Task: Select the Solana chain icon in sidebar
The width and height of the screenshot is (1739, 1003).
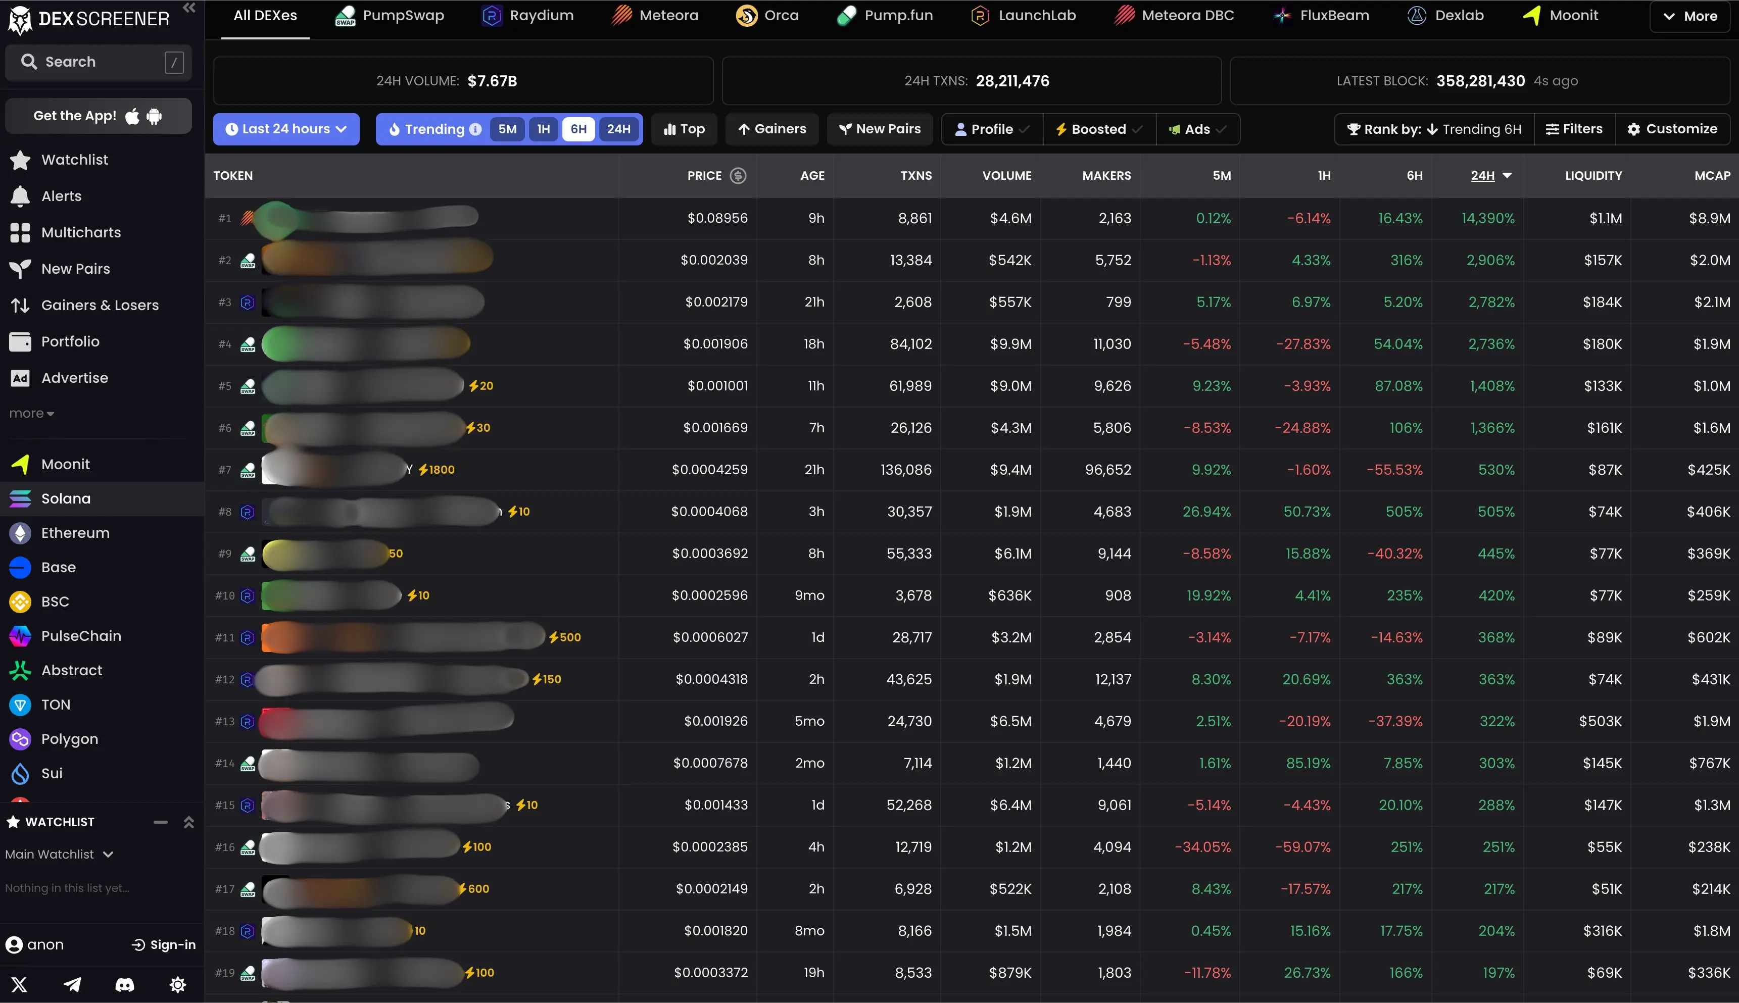Action: click(20, 499)
